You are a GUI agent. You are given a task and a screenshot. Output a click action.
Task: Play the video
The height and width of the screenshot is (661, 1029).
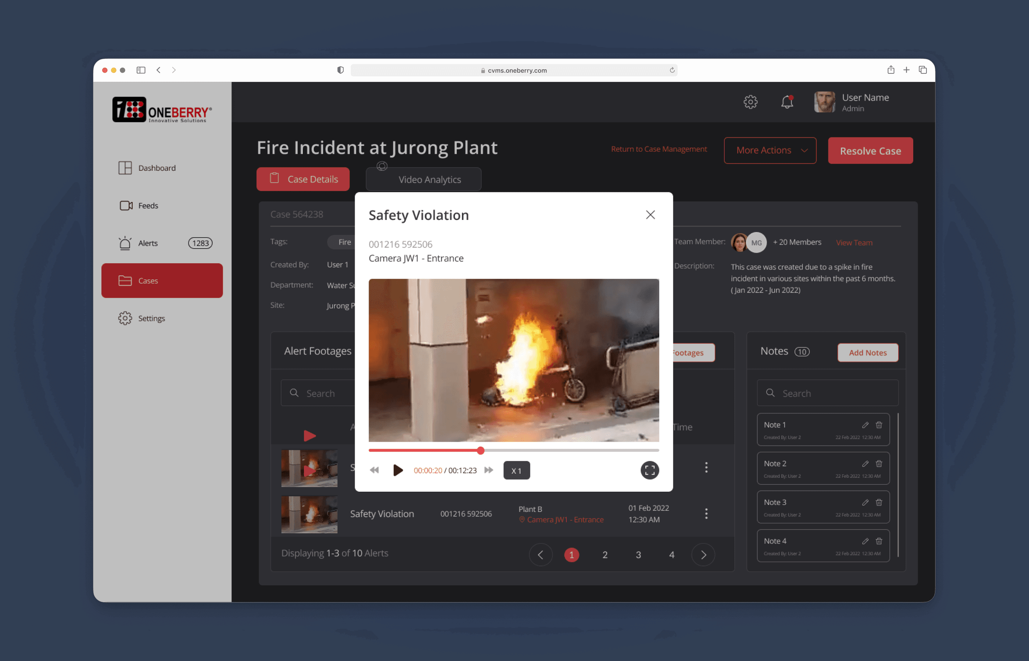tap(398, 470)
